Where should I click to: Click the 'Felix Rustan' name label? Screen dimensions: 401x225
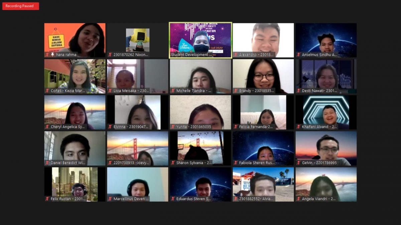[68, 199]
